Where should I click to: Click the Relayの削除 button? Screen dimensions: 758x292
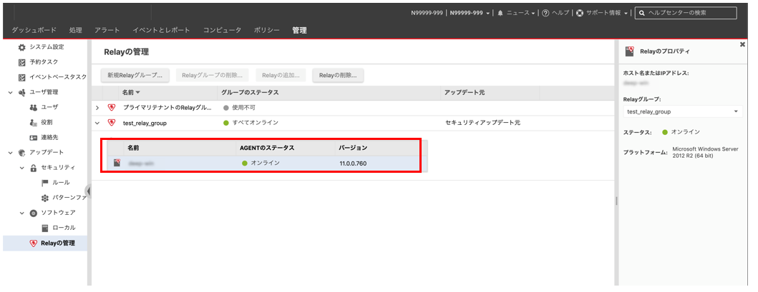339,75
